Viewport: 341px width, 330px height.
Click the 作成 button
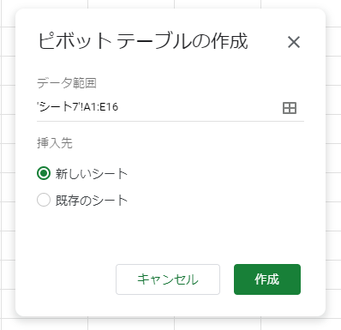(x=267, y=279)
